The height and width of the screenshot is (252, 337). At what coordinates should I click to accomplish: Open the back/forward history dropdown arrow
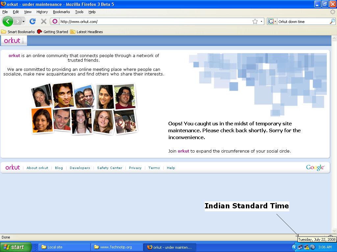tap(23, 21)
